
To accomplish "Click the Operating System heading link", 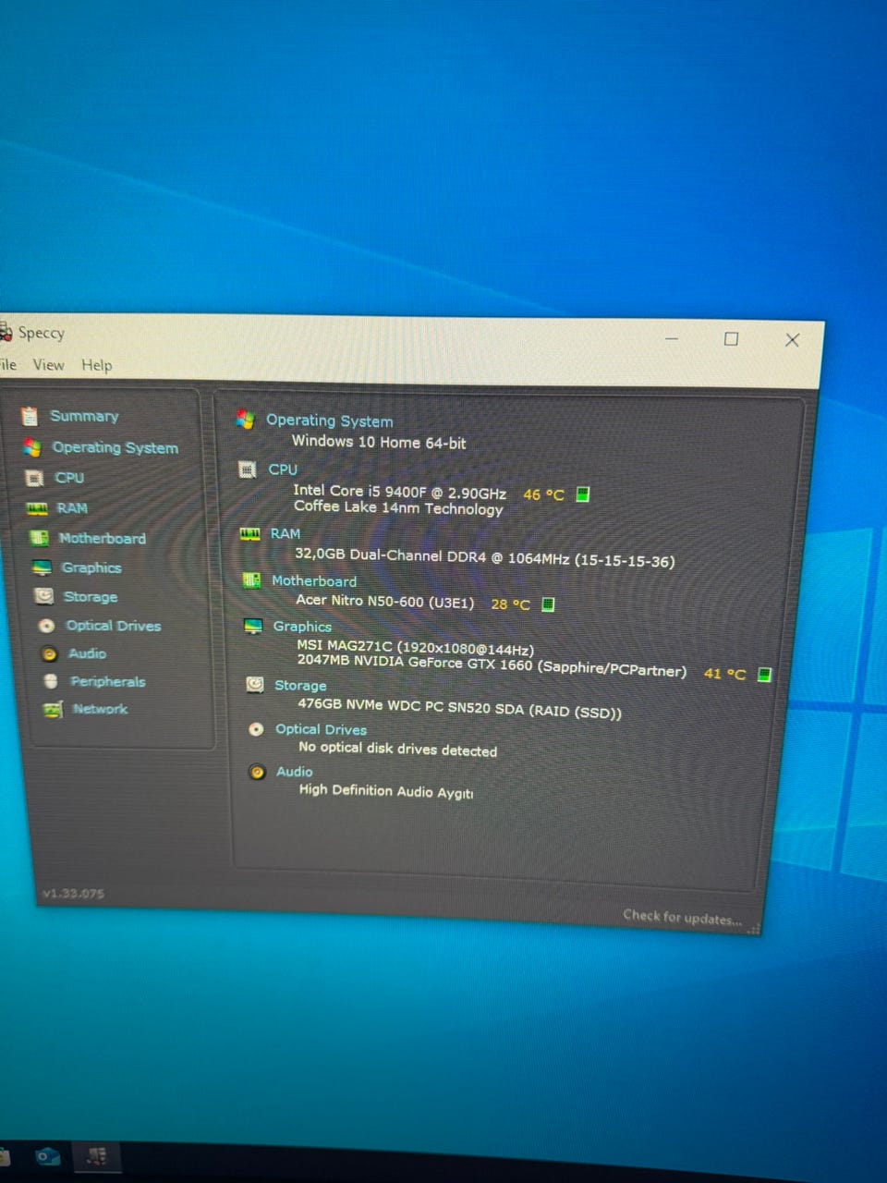I will (330, 421).
